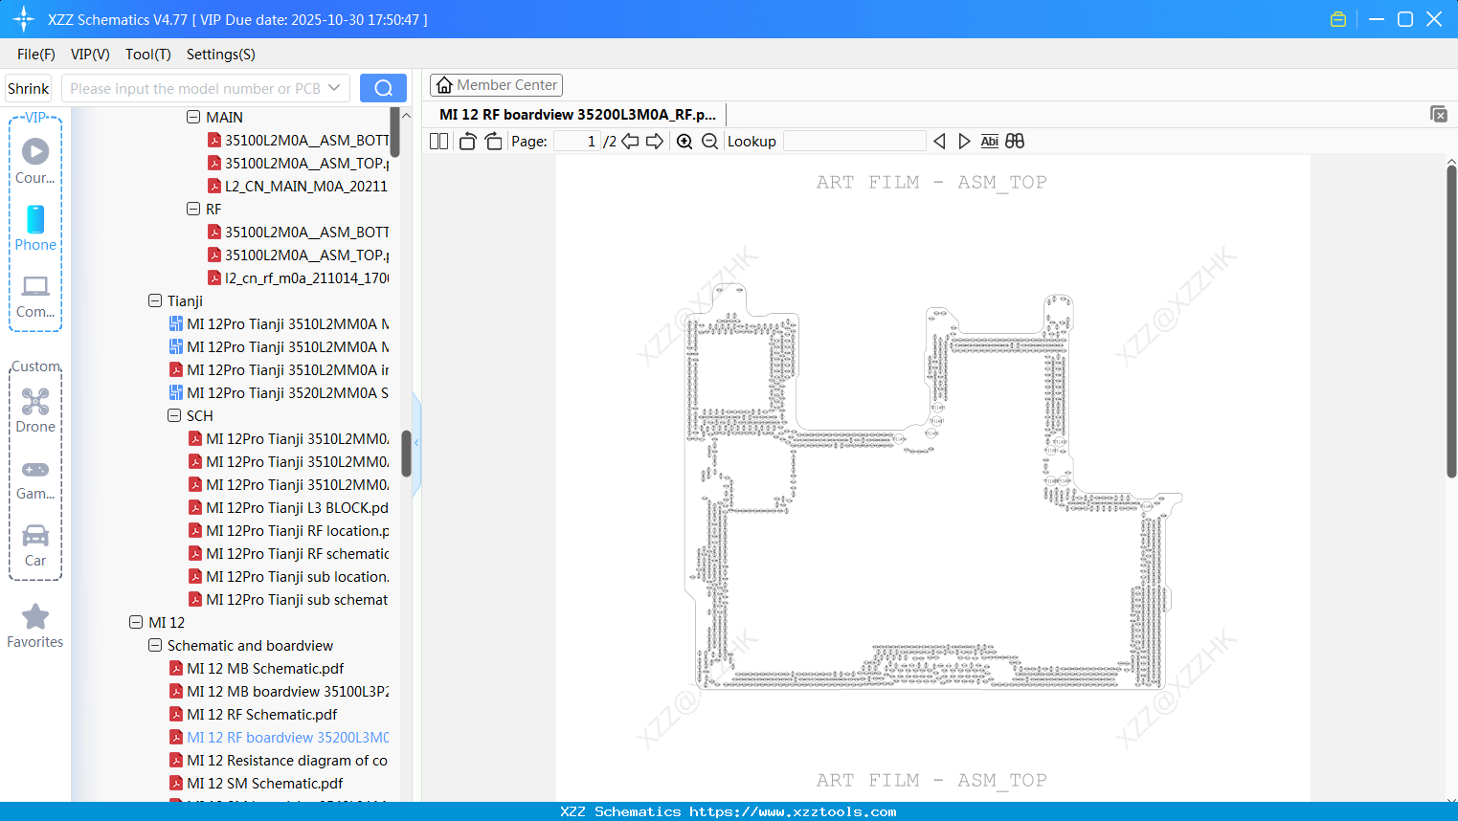This screenshot has width=1458, height=821.
Task: Rotate the boardview page clockwise
Action: 492,141
